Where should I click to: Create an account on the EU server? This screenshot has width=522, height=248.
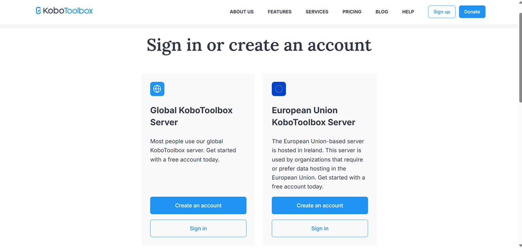click(319, 205)
